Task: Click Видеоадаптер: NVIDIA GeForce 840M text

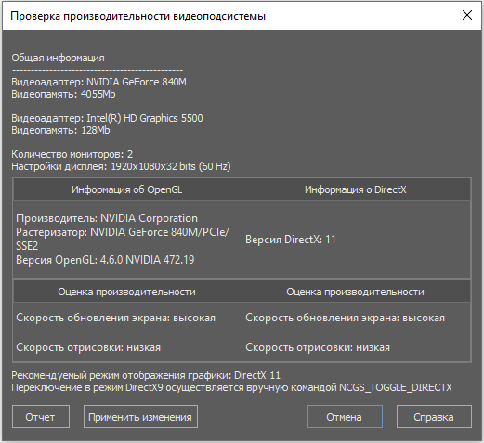Action: tap(98, 82)
